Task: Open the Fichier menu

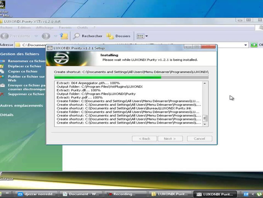Action: click(x=6, y=28)
